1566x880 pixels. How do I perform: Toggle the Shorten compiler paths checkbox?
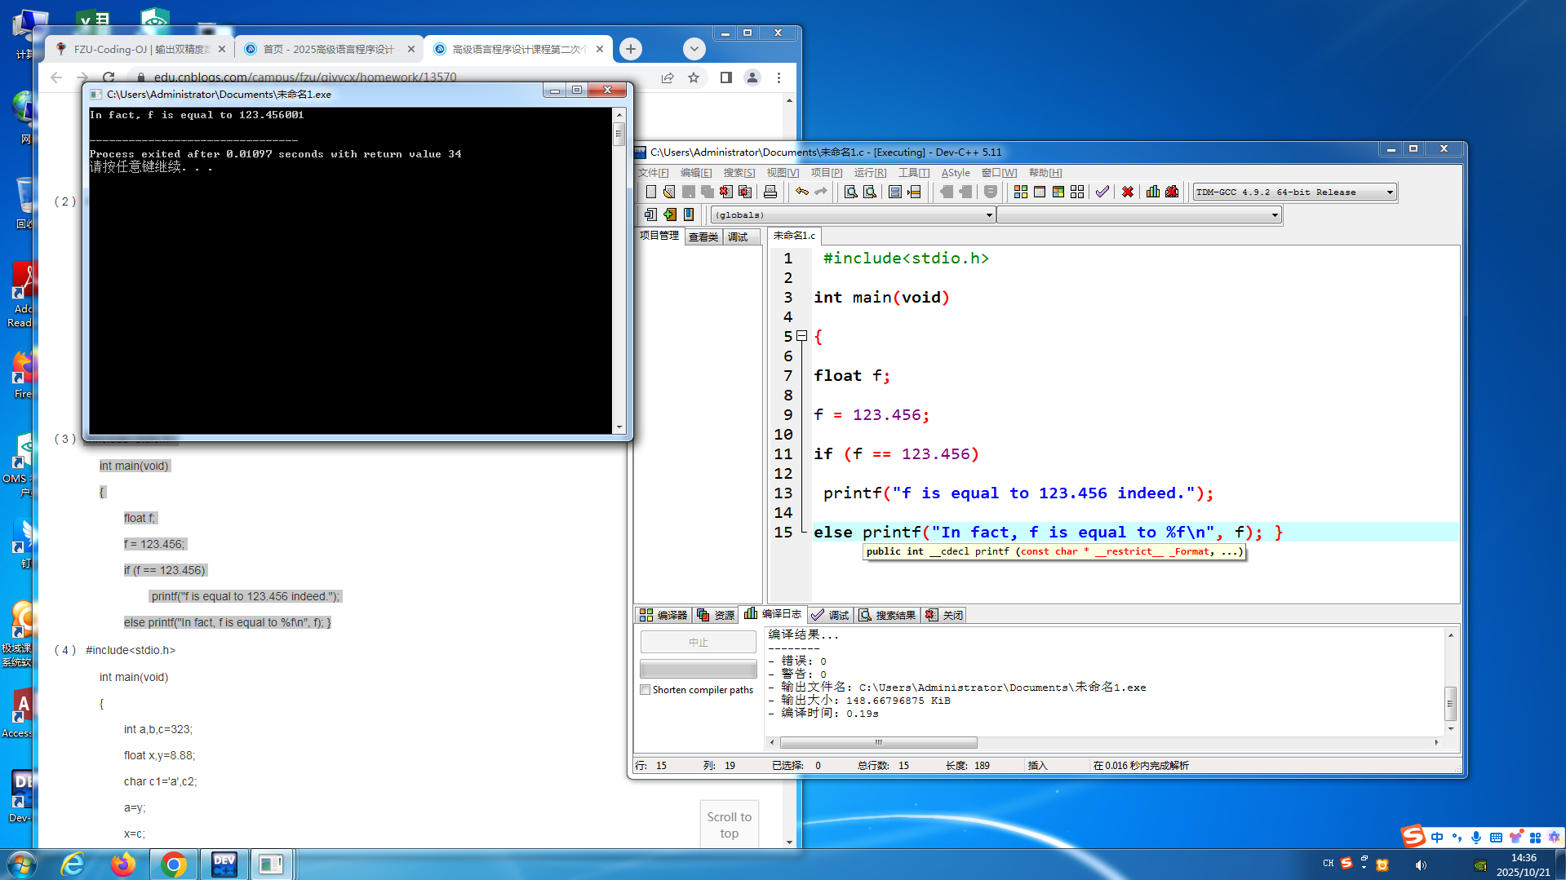click(645, 690)
